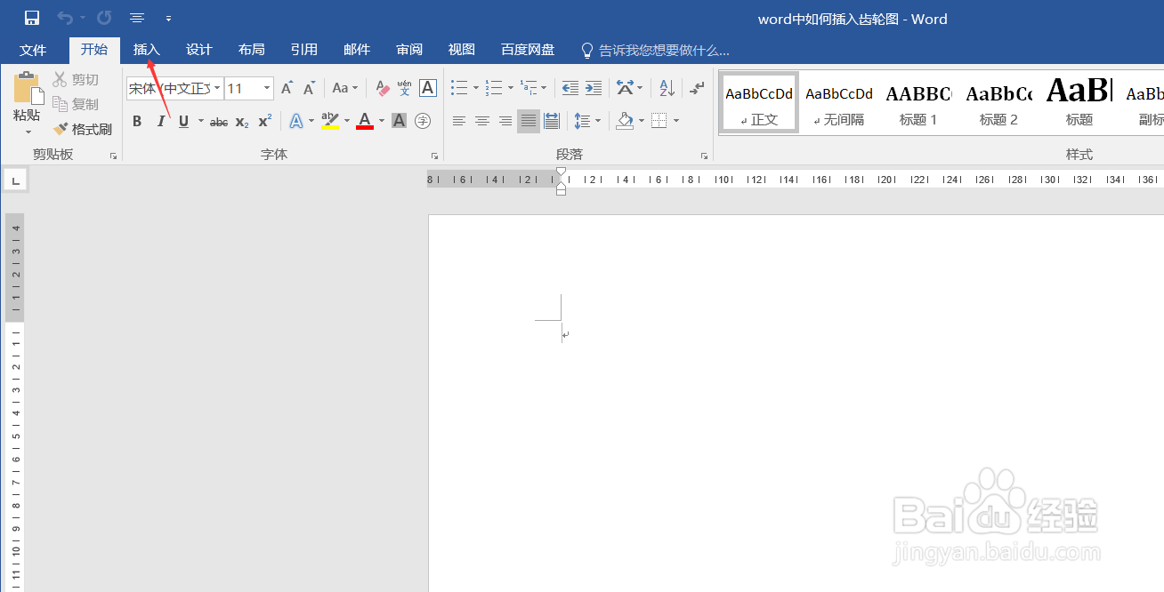This screenshot has height=592, width=1164.
Task: Apply character shading with the gray A icon
Action: [399, 121]
